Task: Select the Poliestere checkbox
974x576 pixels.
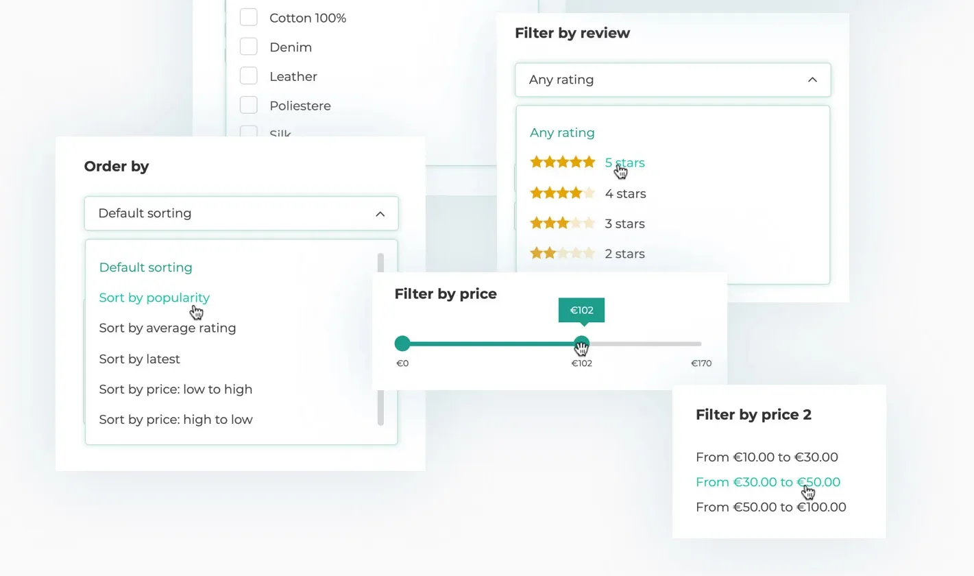Action: pyautogui.click(x=248, y=105)
